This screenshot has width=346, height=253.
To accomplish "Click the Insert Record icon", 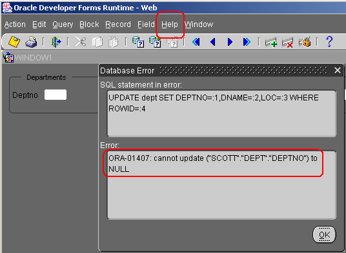I will point(270,42).
